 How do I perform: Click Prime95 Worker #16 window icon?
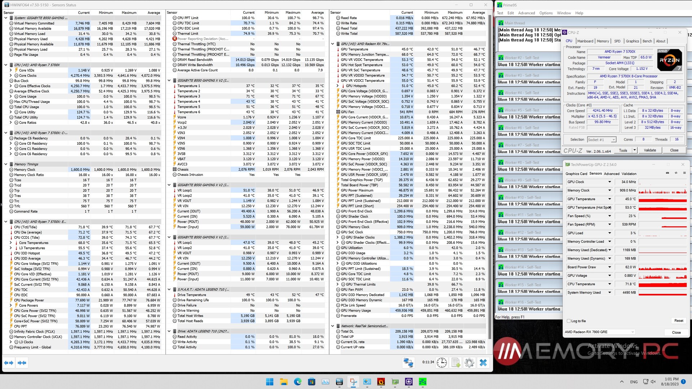click(501, 302)
